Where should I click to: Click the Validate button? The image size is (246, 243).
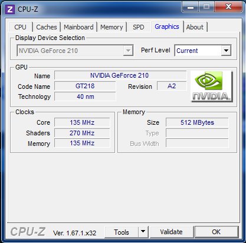(171, 232)
